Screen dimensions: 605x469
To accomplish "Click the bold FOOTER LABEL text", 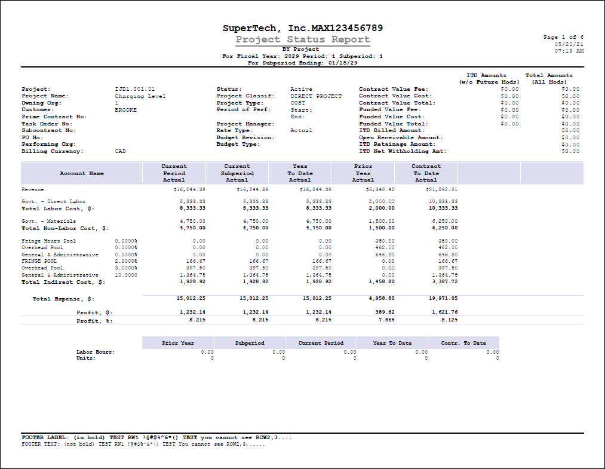I will coord(156,437).
